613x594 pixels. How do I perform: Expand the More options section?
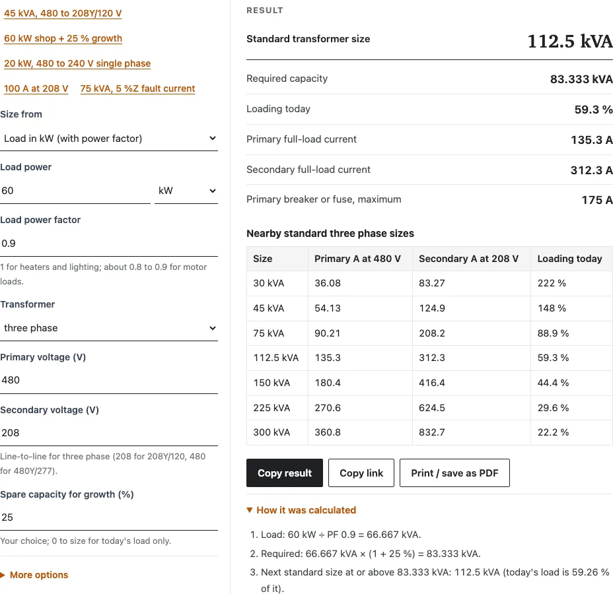click(34, 575)
